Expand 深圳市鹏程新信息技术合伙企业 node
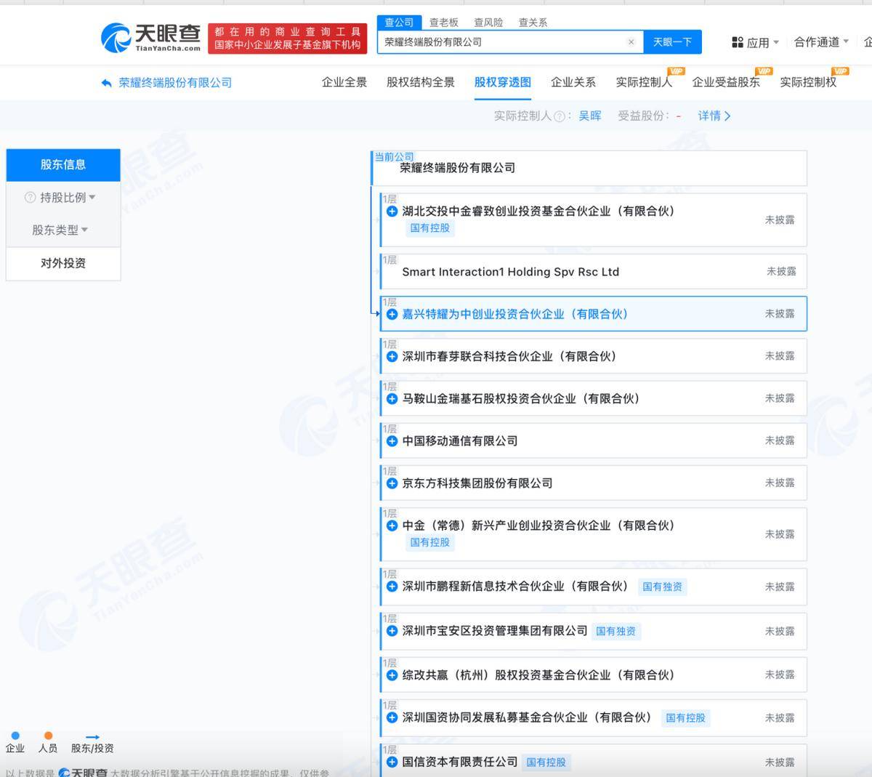The height and width of the screenshot is (777, 872). point(392,586)
